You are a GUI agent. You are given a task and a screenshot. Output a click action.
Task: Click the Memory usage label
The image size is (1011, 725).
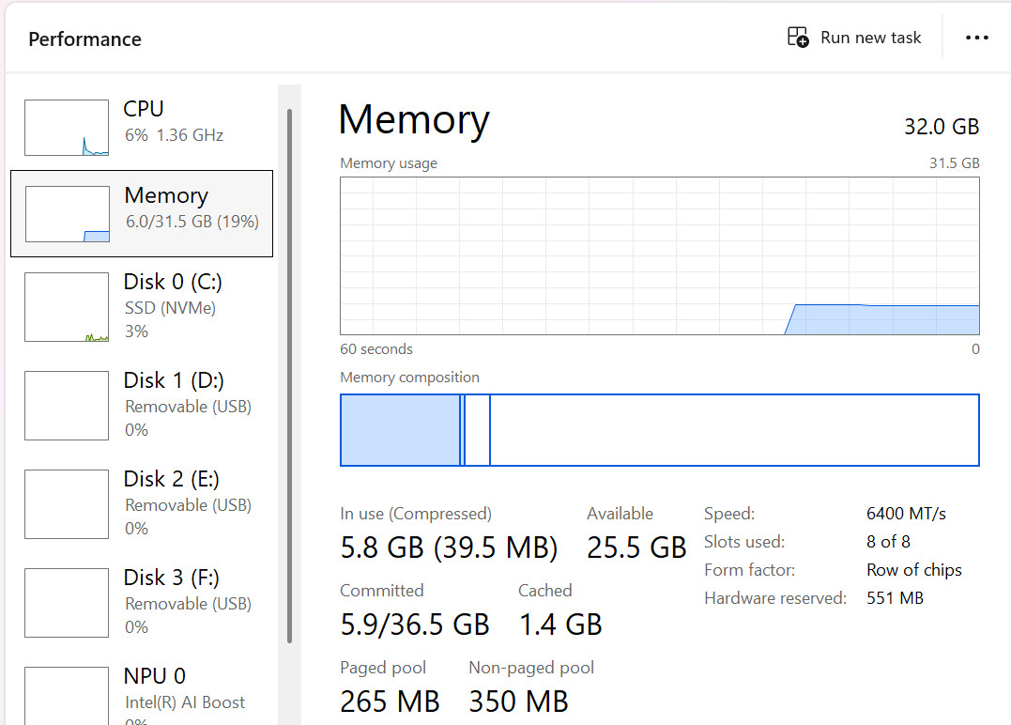coord(388,163)
